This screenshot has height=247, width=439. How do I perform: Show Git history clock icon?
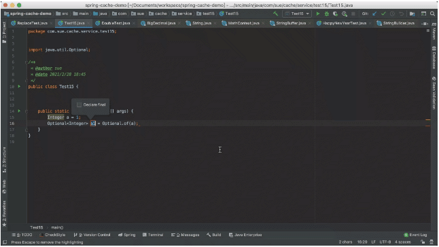coord(392,14)
